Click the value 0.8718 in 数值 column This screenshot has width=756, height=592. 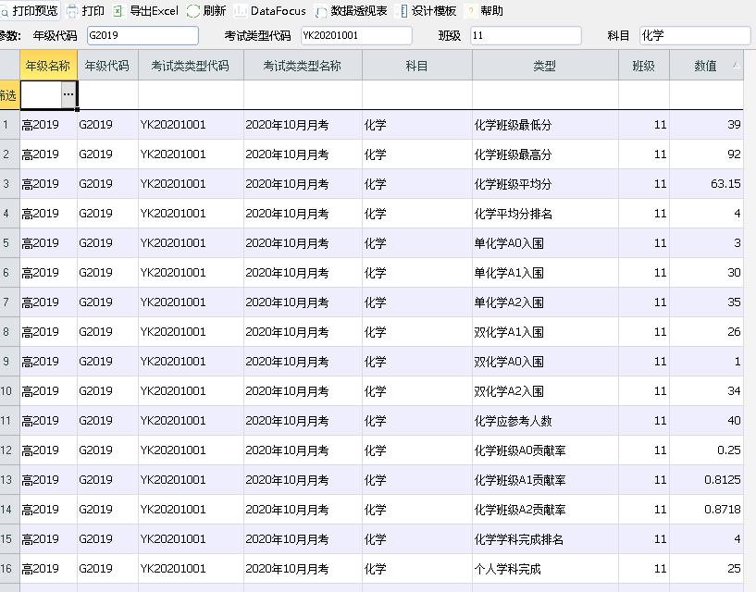723,509
